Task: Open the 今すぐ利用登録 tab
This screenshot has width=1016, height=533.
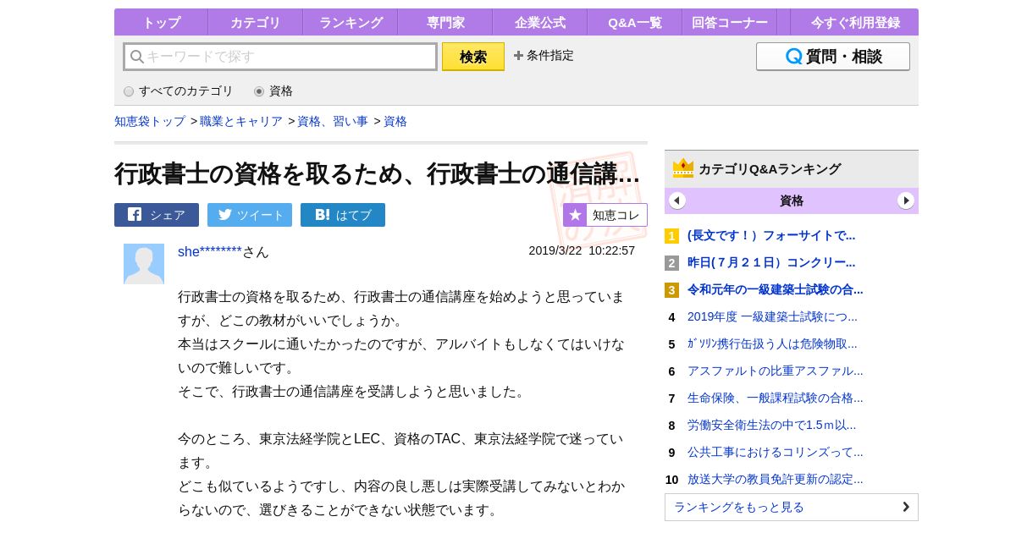Action: 855,22
